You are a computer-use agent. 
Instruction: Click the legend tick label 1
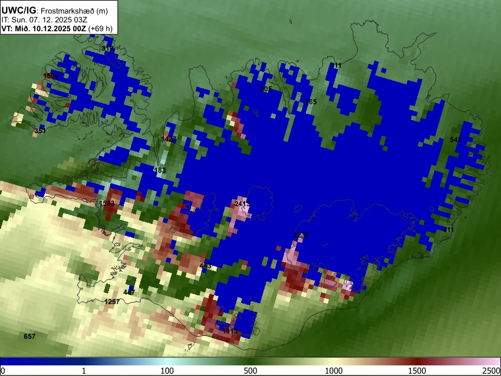[x=84, y=371]
